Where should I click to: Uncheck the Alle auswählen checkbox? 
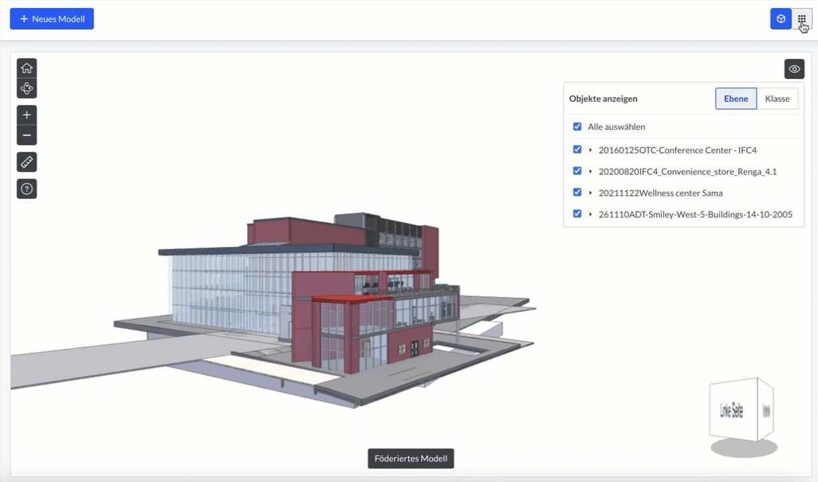coord(577,127)
